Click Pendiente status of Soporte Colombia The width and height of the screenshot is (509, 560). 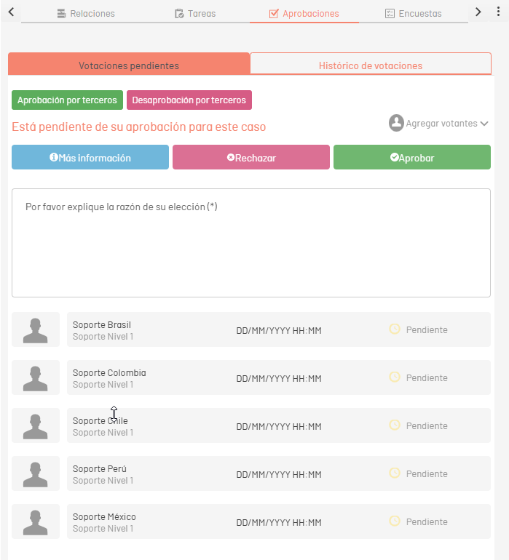(x=427, y=378)
